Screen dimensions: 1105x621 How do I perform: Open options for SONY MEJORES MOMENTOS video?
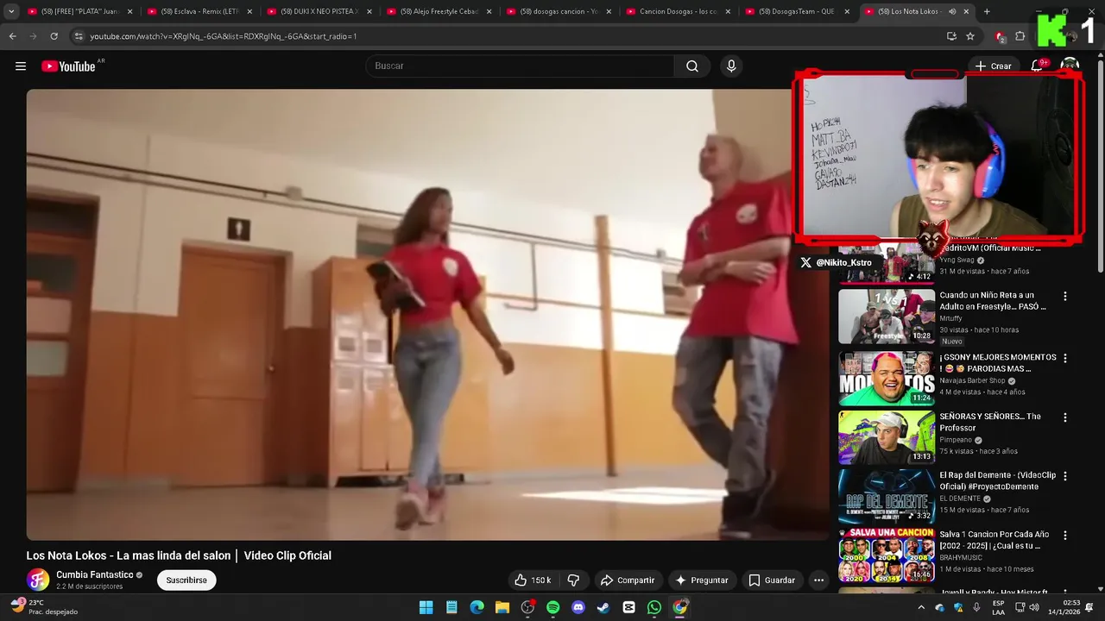tap(1064, 358)
